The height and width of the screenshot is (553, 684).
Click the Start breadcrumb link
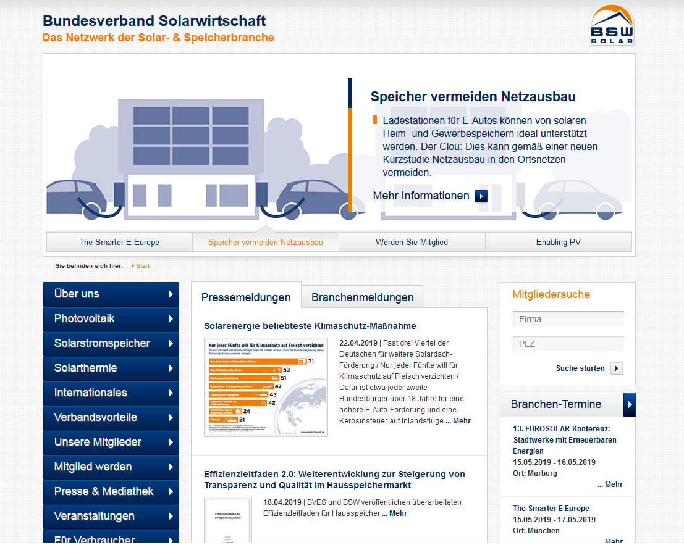(x=142, y=266)
